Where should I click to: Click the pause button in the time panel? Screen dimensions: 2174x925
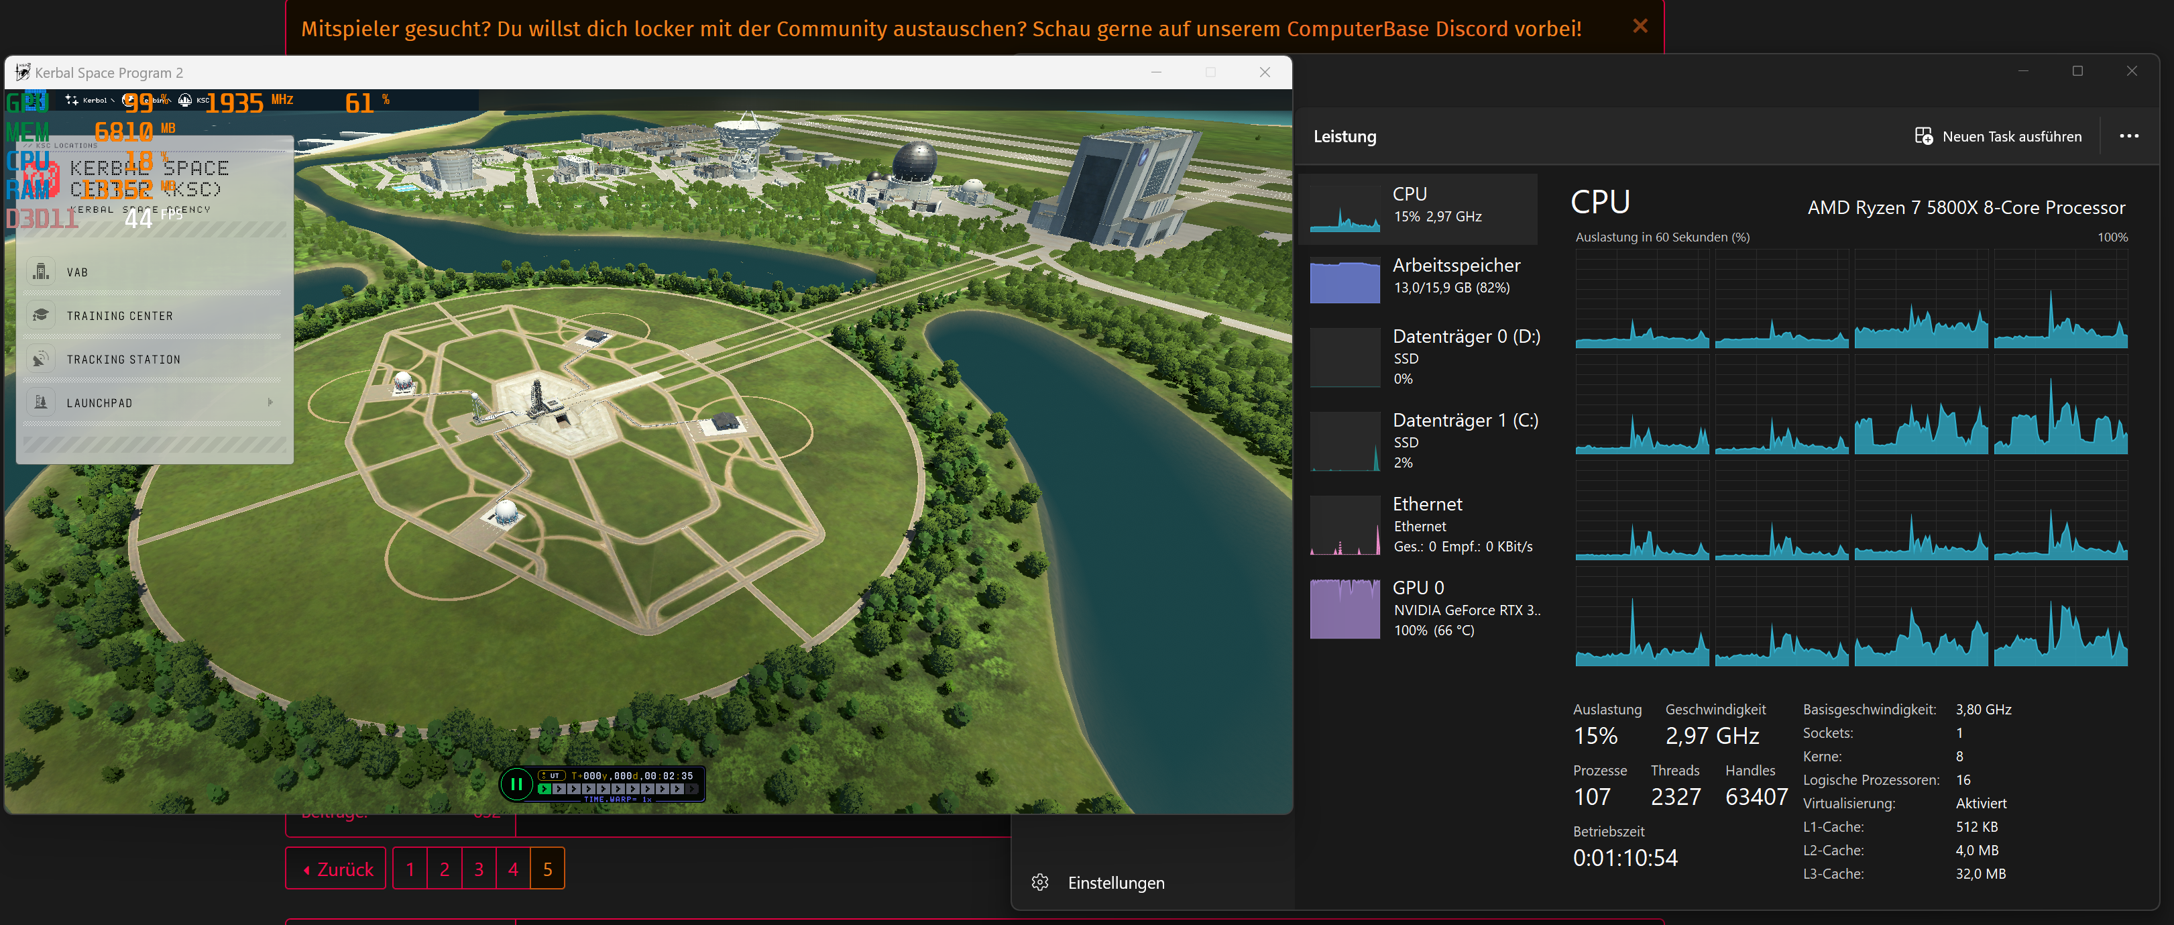click(516, 783)
